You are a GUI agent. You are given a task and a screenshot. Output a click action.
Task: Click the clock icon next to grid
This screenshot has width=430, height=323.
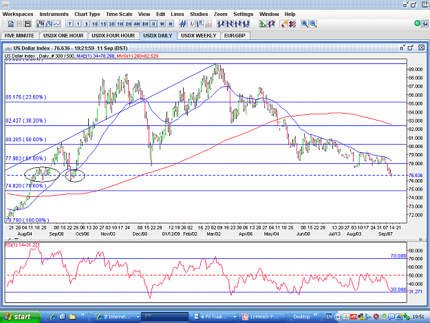(x=192, y=24)
